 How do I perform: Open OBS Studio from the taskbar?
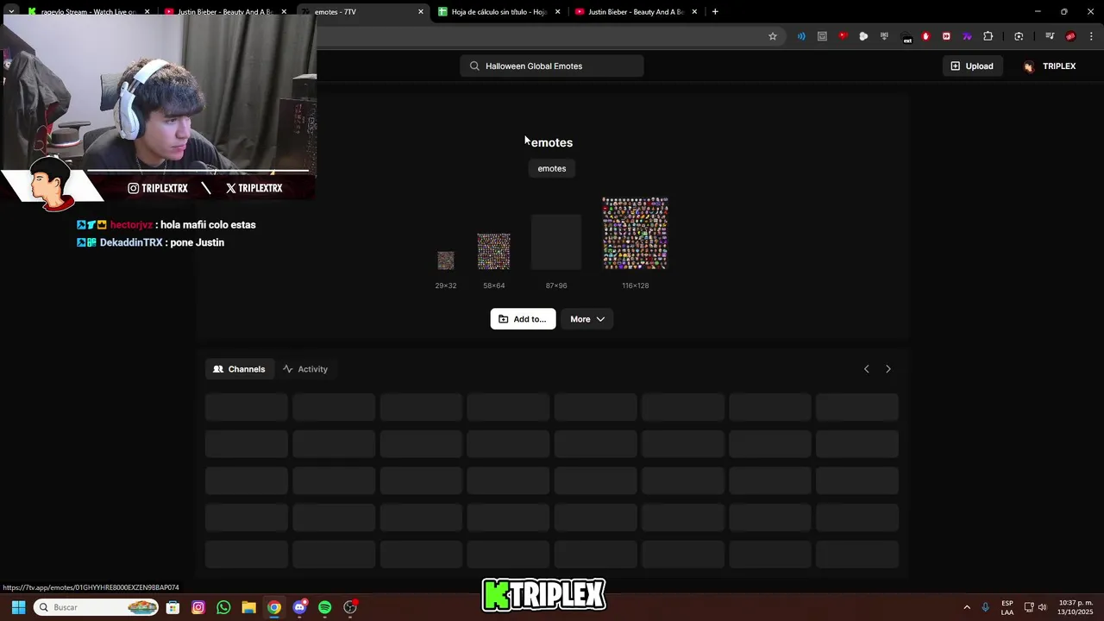(350, 607)
